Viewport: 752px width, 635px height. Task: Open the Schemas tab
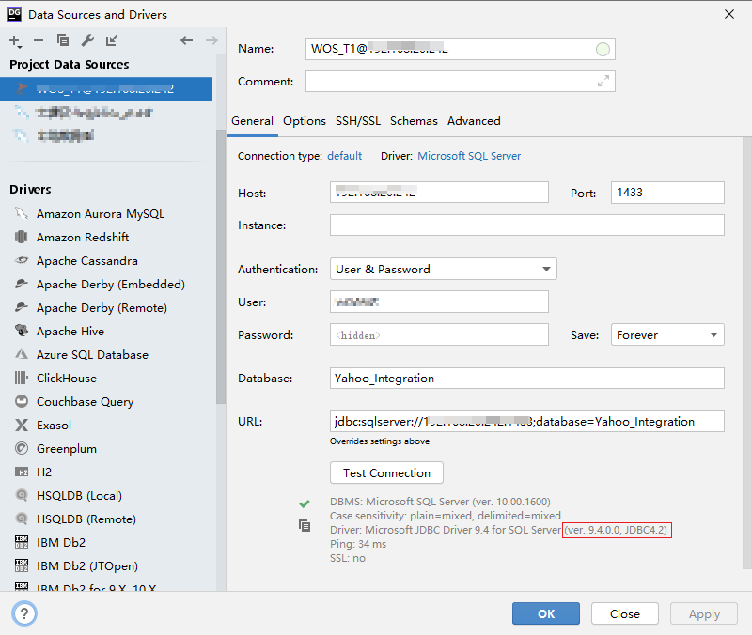click(x=414, y=121)
